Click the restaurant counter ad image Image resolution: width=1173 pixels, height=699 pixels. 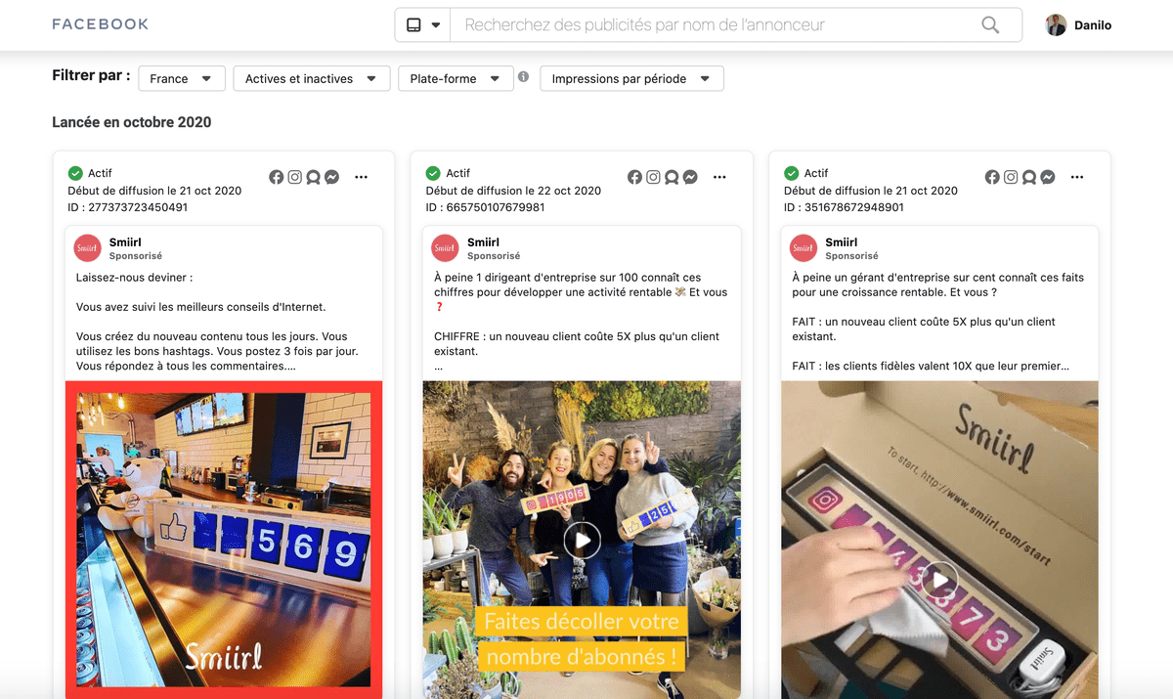click(224, 540)
